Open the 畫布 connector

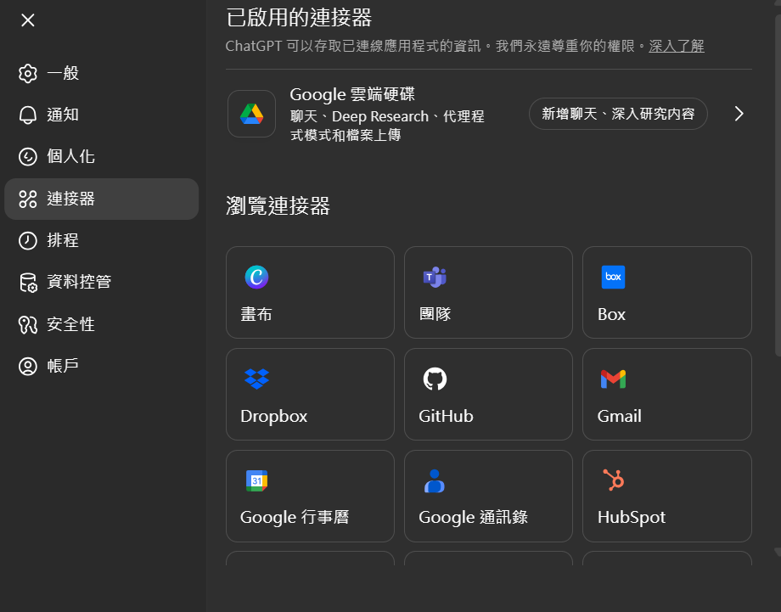point(310,293)
